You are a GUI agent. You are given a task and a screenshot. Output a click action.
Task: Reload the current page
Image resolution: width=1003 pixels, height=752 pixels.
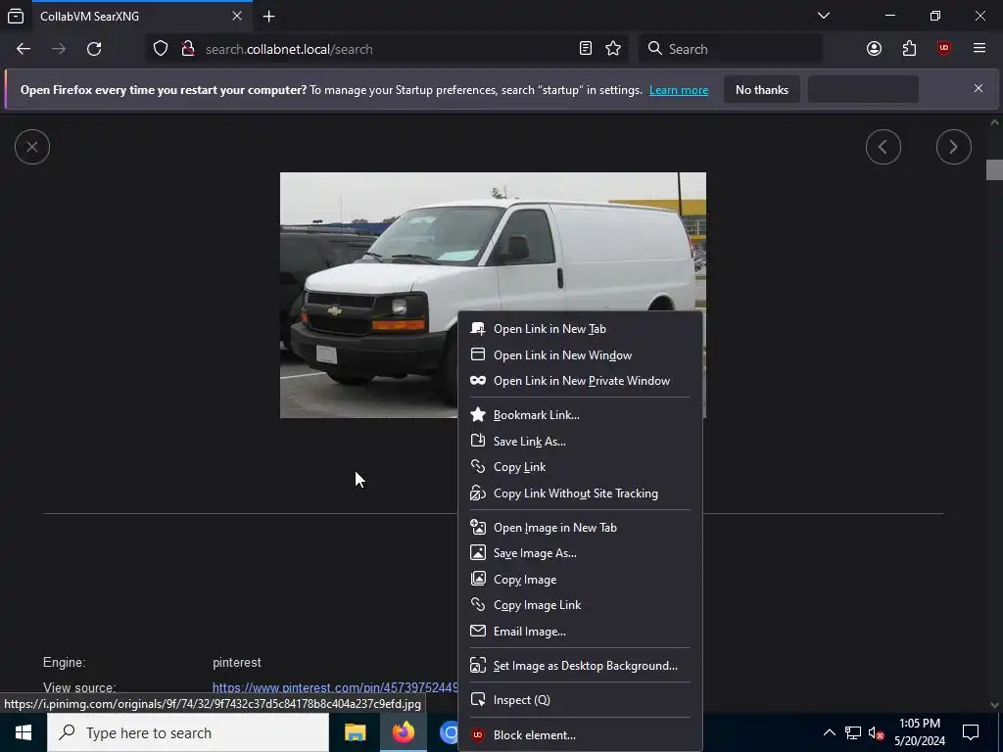[x=94, y=49]
